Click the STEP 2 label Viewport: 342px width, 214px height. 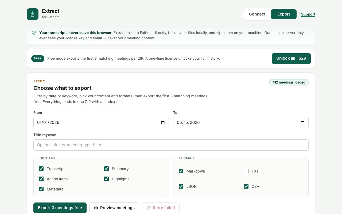[x=39, y=81]
